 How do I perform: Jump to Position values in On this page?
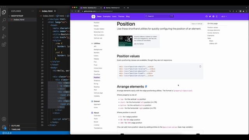pos(213,28)
